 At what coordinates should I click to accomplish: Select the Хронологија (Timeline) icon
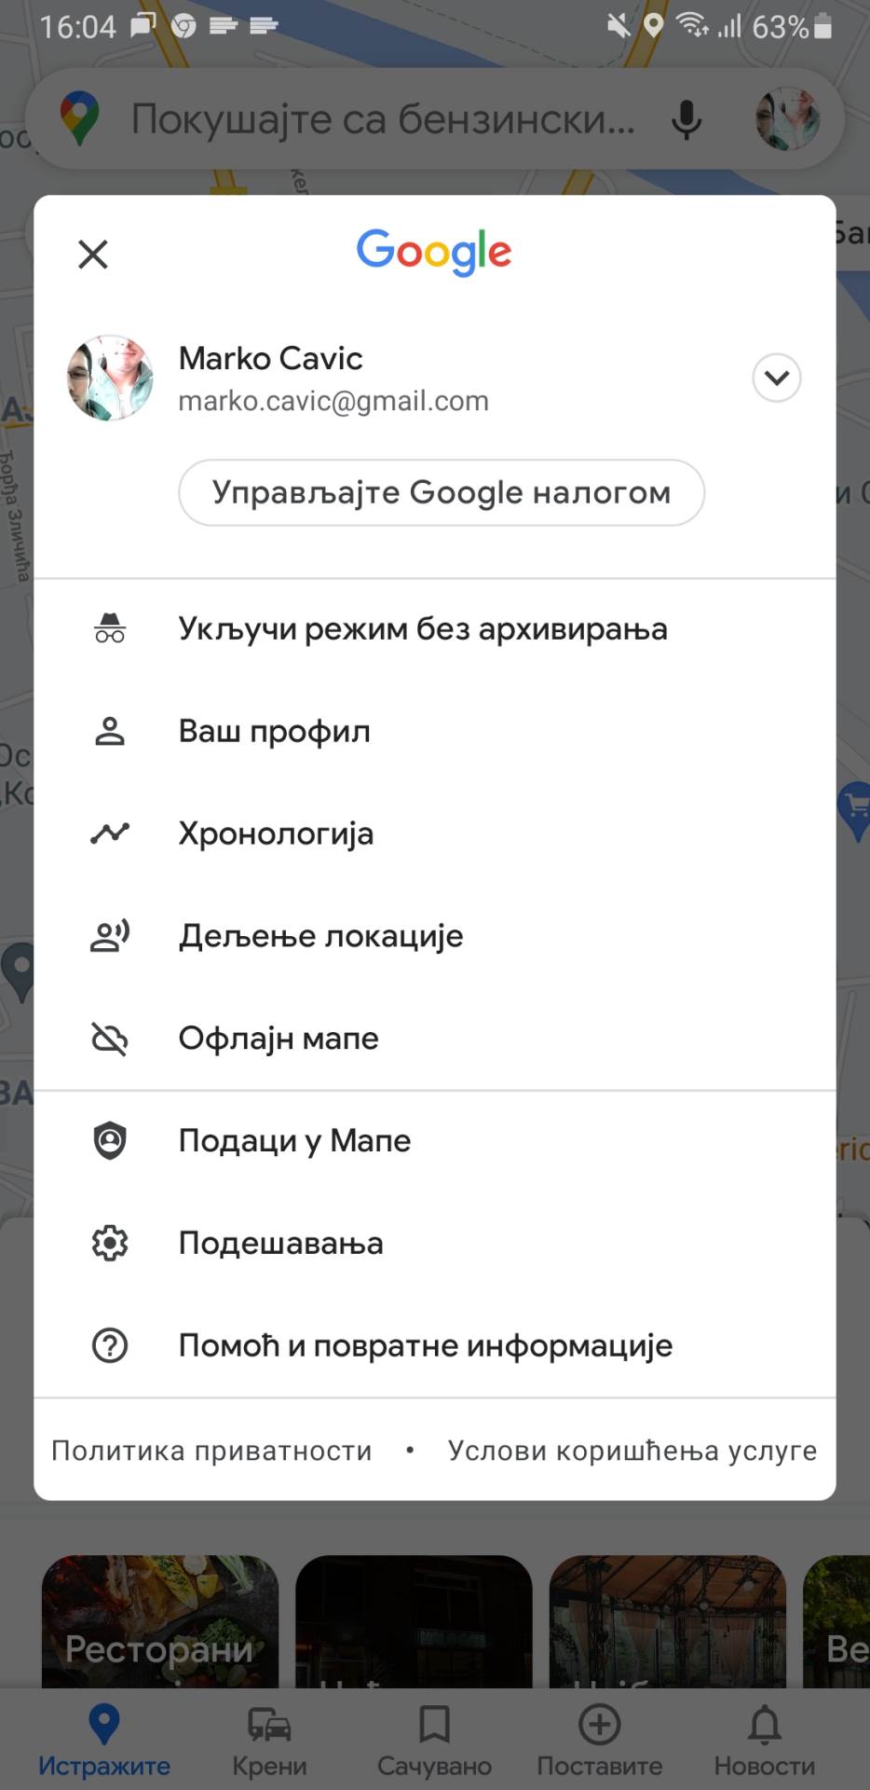point(110,833)
